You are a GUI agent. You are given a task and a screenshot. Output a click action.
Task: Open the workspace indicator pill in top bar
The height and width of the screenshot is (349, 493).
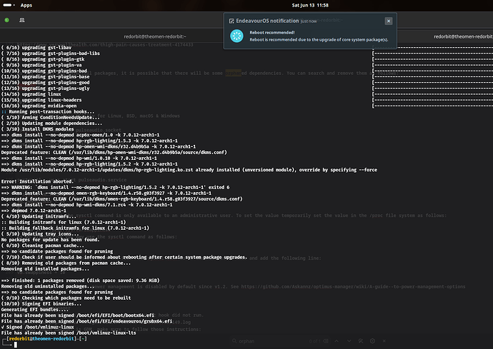coord(9,5)
